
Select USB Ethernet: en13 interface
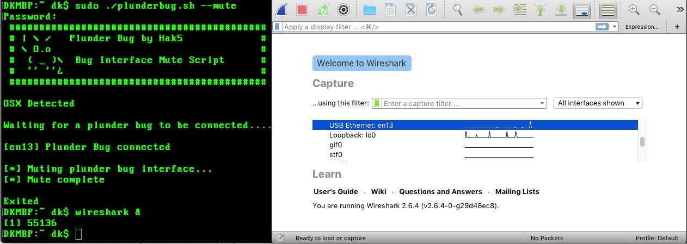[x=475, y=125]
